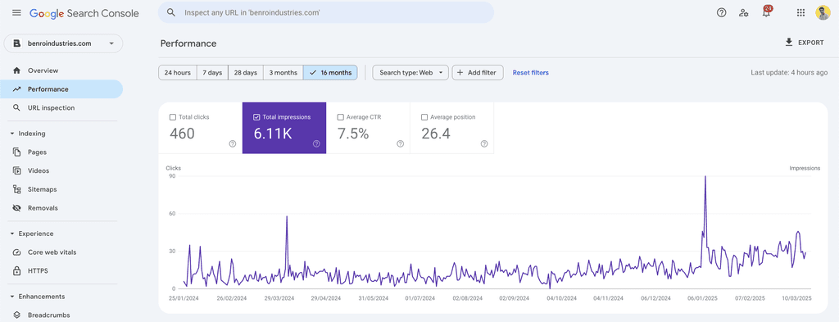
Task: Select the 7 days date range
Action: 212,73
